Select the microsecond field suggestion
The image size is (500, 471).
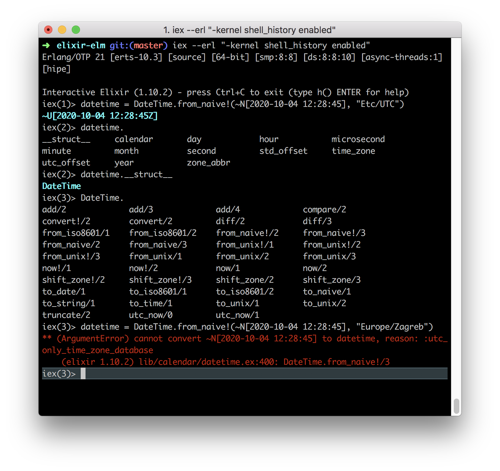(x=358, y=139)
